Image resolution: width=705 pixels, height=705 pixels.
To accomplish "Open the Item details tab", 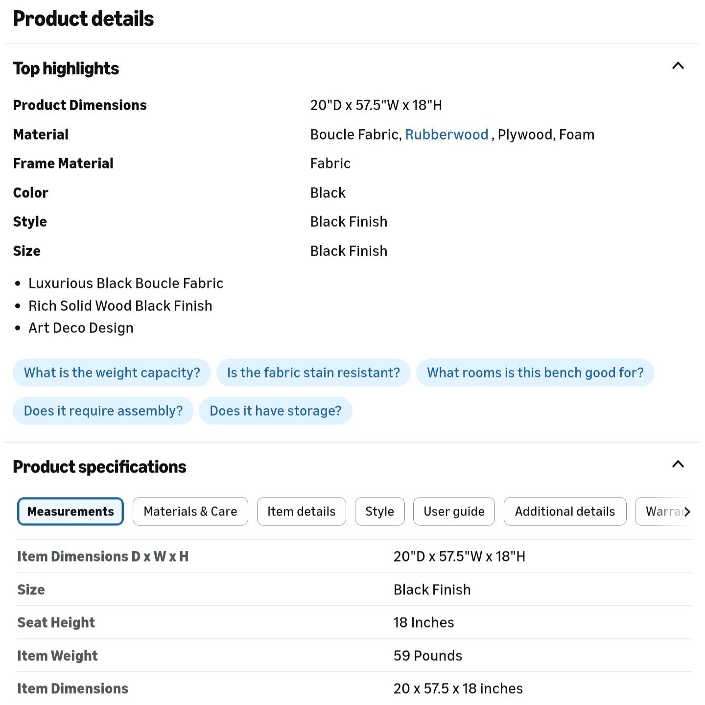I will [x=302, y=512].
